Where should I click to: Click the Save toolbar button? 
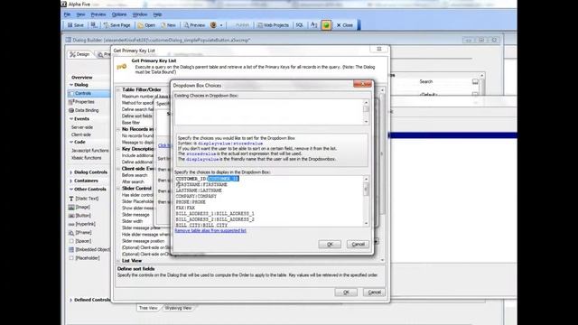(x=76, y=25)
